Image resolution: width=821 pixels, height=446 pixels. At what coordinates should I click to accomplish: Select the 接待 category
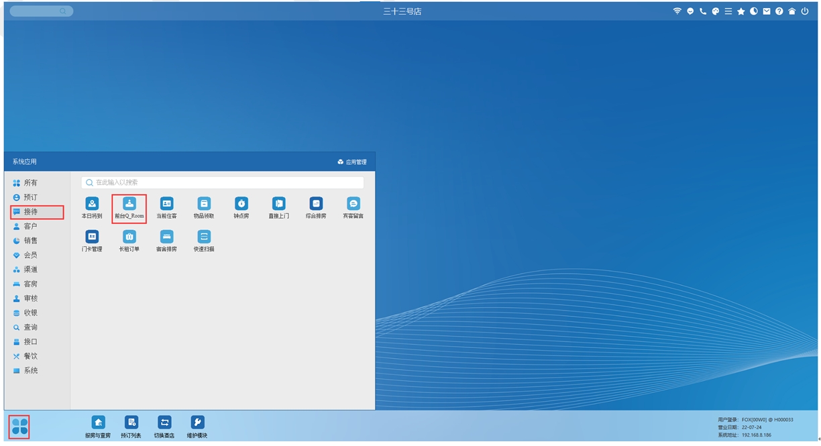click(x=37, y=212)
